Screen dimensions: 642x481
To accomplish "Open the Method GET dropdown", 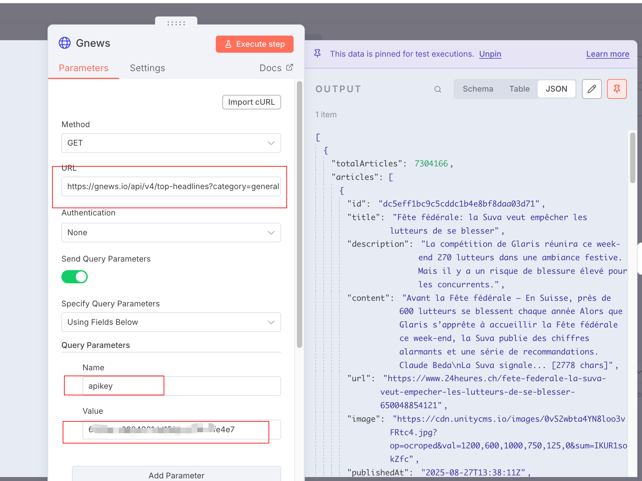I will pos(171,143).
